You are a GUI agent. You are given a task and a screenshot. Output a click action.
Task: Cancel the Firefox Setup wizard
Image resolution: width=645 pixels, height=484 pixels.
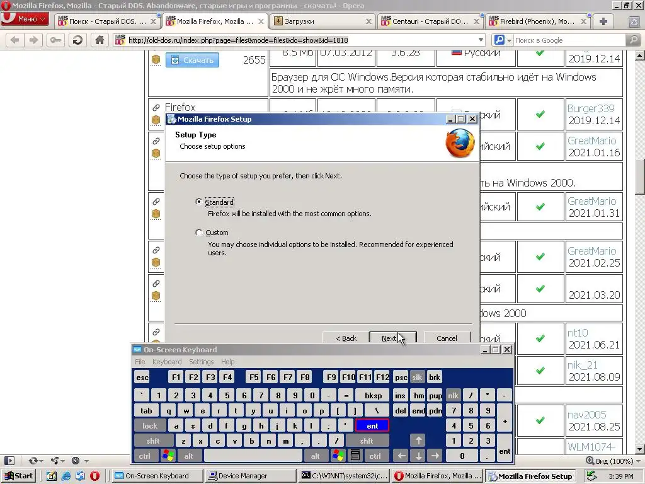[447, 338]
